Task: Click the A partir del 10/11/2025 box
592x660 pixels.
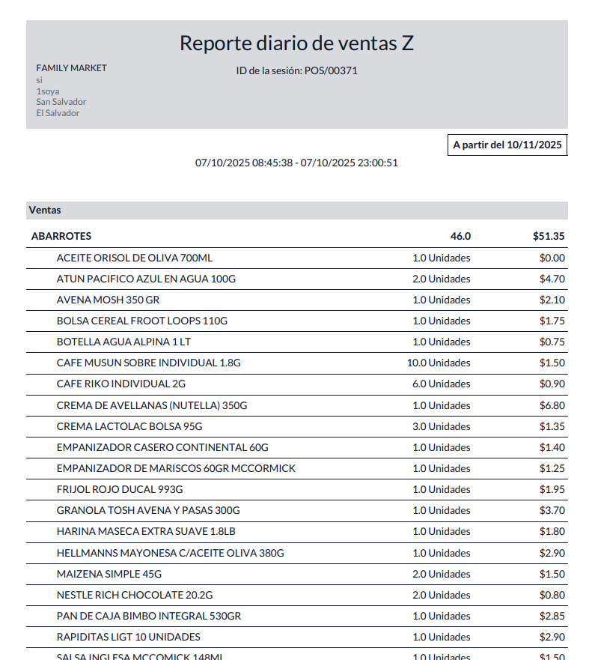Action: 507,145
